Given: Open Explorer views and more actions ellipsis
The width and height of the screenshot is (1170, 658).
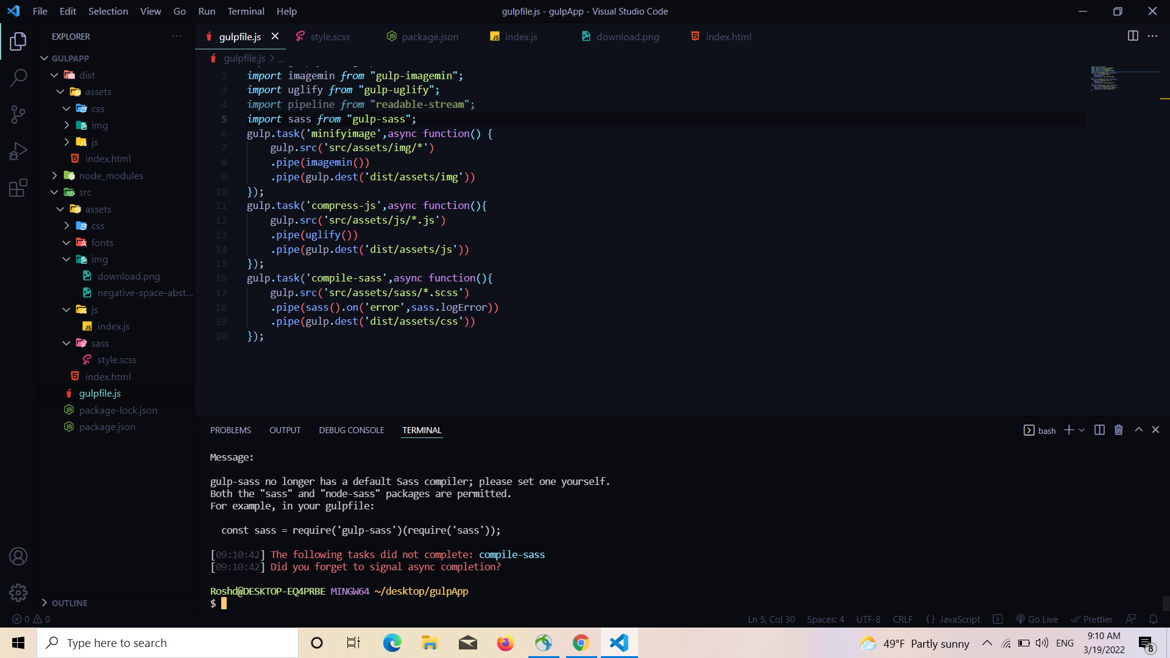Looking at the screenshot, I should pos(177,36).
